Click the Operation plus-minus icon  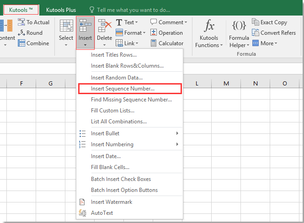pyautogui.click(x=153, y=32)
